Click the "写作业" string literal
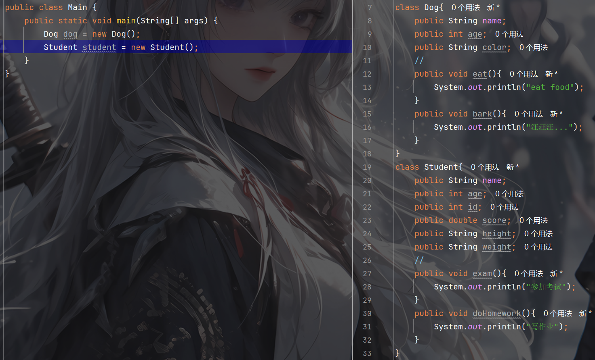Image resolution: width=595 pixels, height=360 pixels. point(542,327)
